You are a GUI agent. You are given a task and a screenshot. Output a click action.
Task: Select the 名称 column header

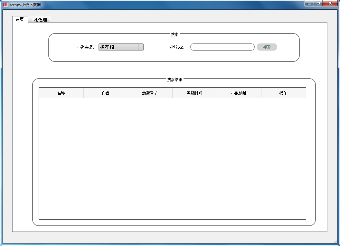pos(61,93)
